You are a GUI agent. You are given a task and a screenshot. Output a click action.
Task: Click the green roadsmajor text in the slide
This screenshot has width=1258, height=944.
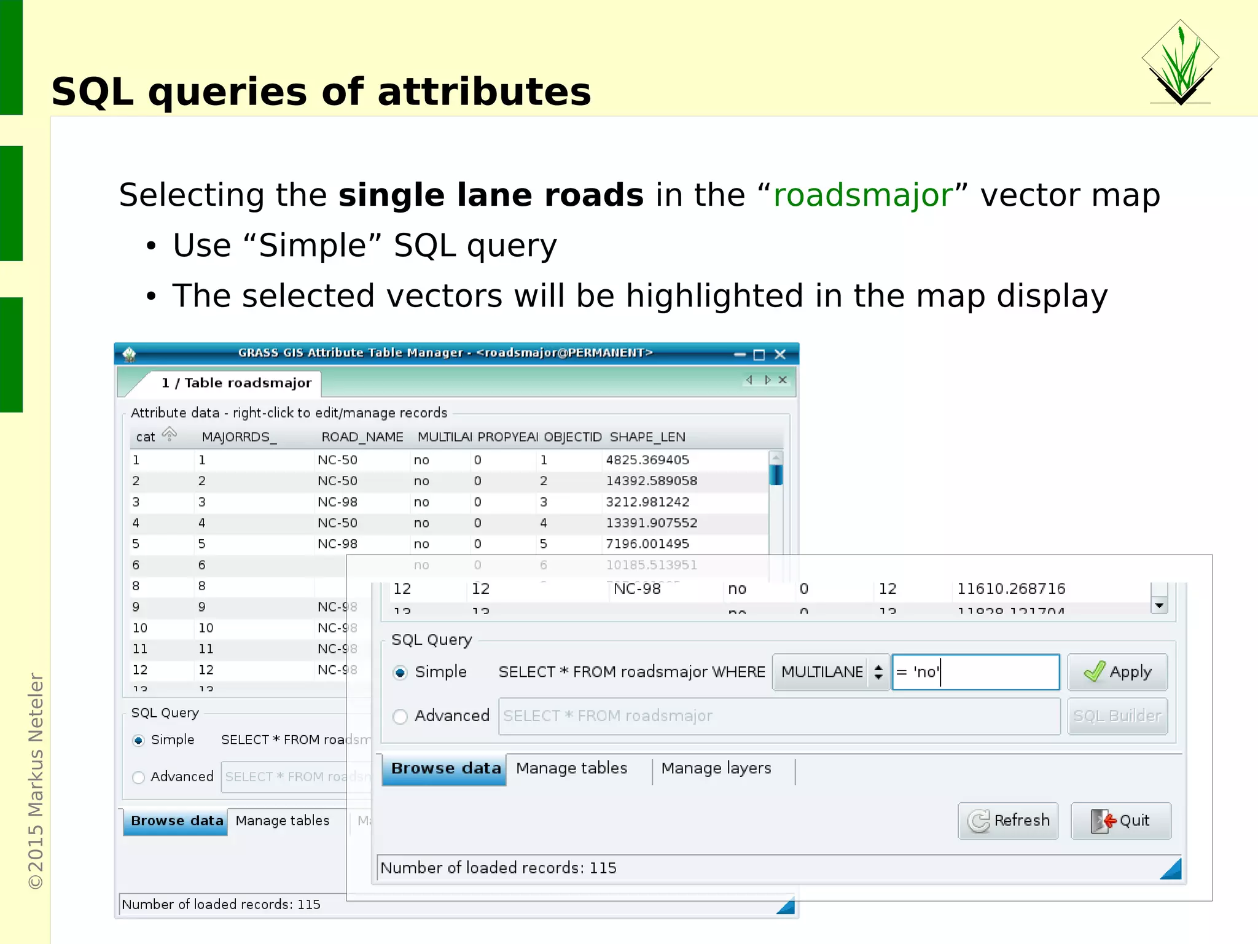coord(862,195)
